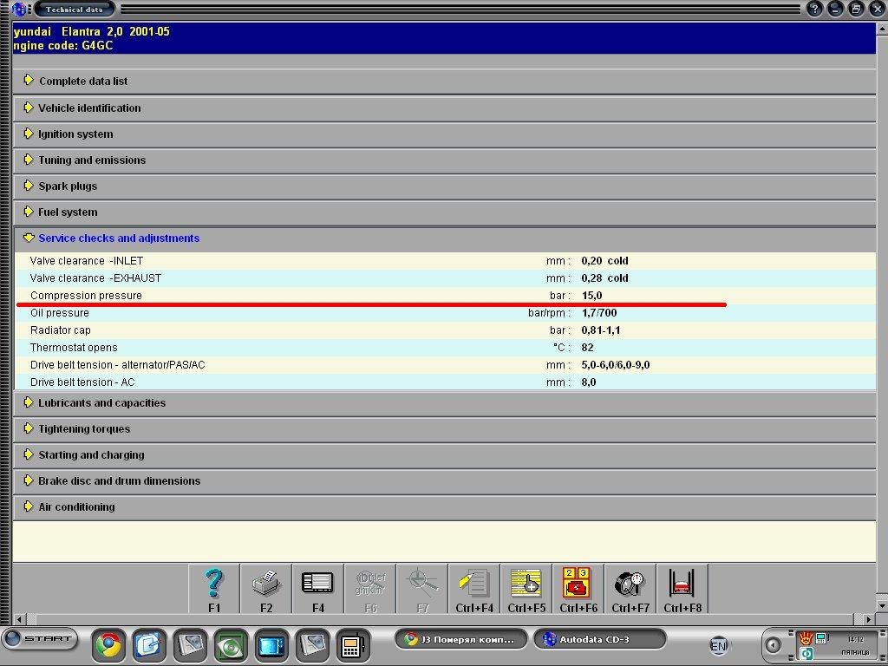Expand hidden tray icons with round arrow
Screen dimensions: 888x666
(773, 645)
